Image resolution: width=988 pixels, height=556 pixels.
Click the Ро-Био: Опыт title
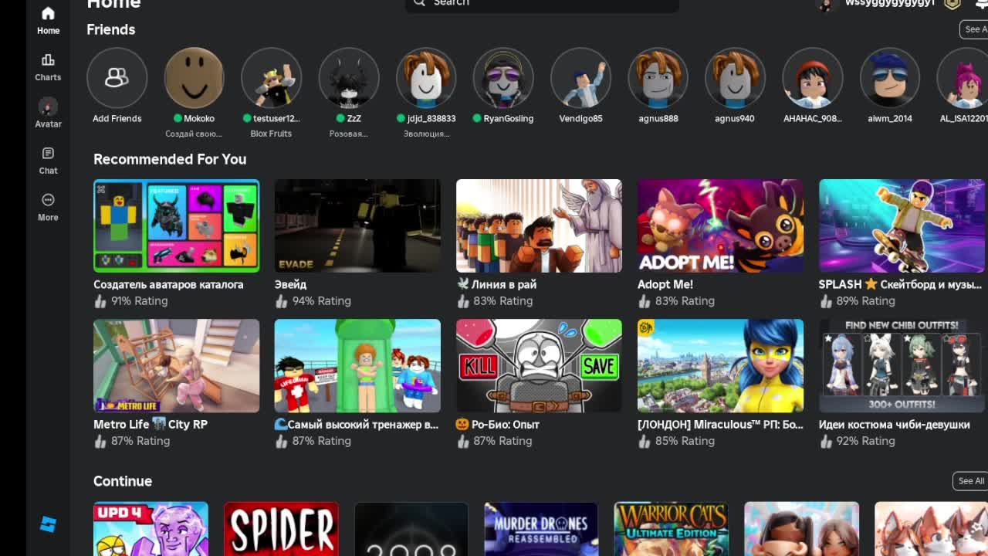pos(498,424)
